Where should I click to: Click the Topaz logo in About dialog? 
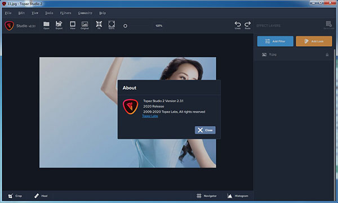pyautogui.click(x=131, y=106)
